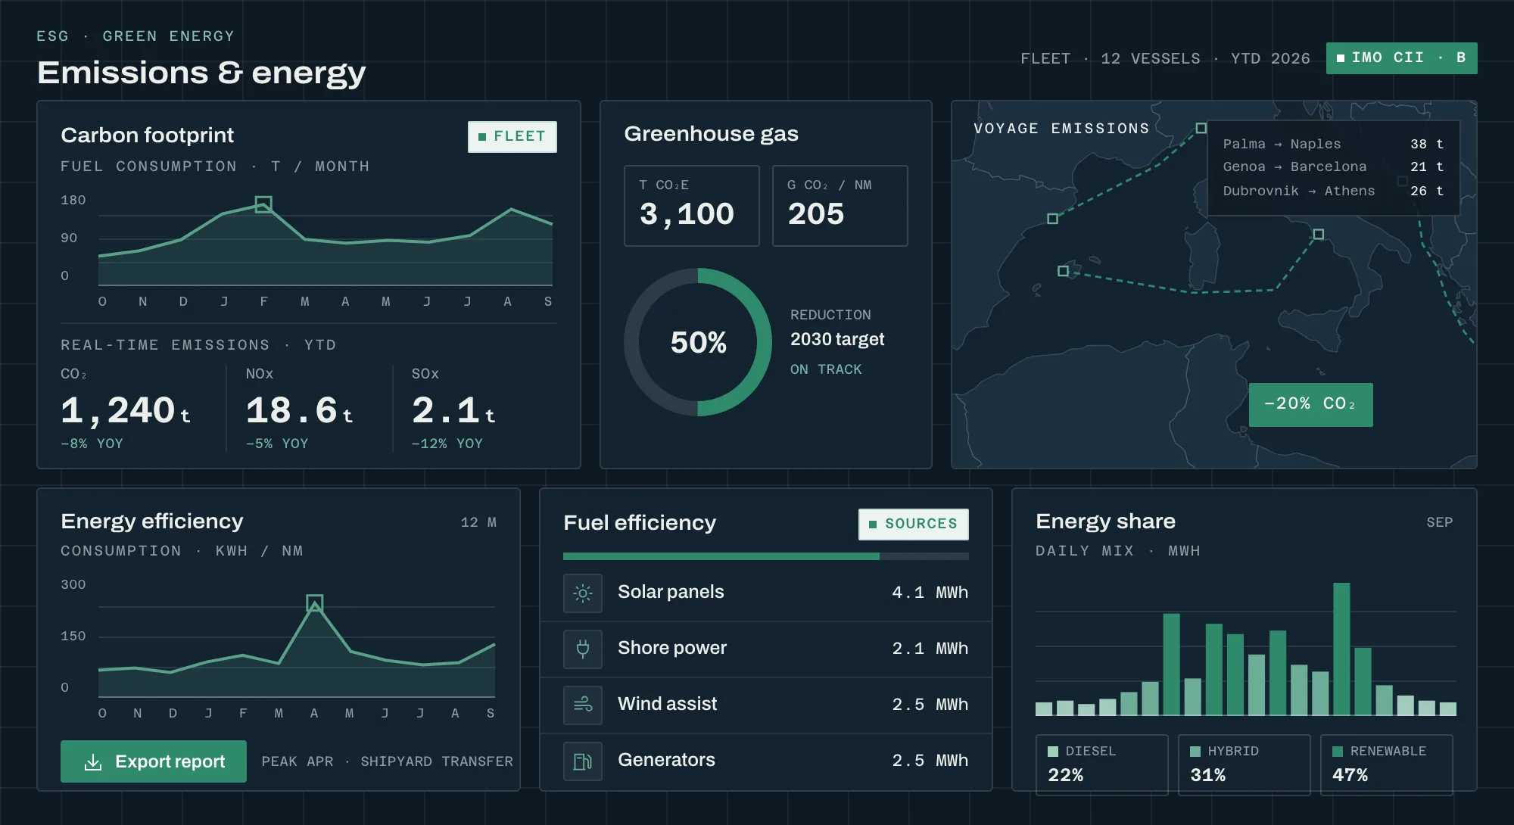Screen dimensions: 1514x825
Task: Click the Solar panels 4.1 MWh value
Action: pos(930,593)
